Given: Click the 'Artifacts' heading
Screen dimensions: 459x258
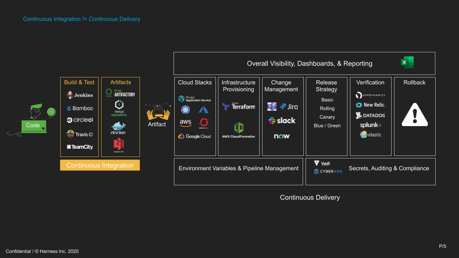Looking at the screenshot, I should click(120, 82).
